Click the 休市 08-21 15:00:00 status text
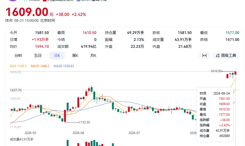Screen dimensions: 245x146 point(30,20)
